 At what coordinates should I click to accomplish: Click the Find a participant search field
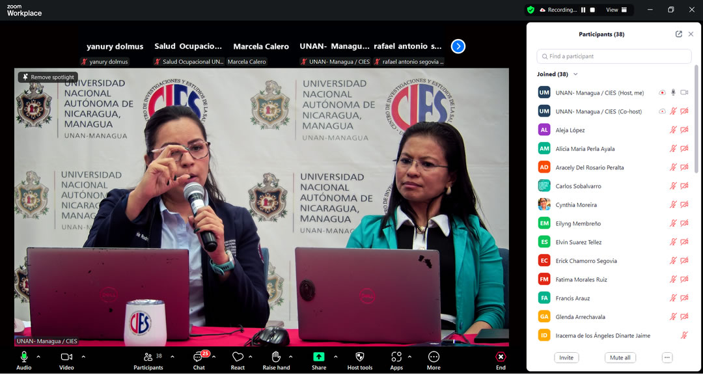point(614,57)
